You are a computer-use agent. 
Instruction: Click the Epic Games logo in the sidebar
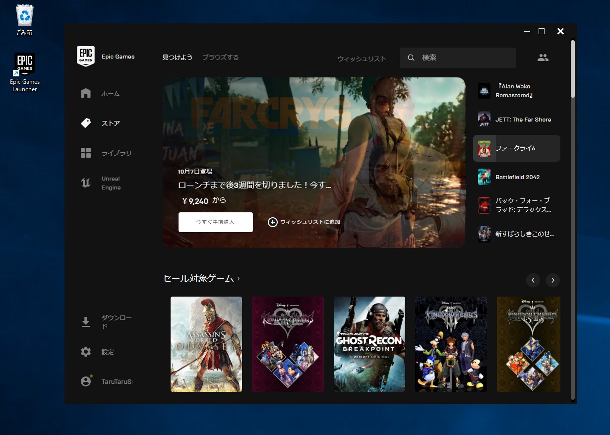tap(86, 57)
